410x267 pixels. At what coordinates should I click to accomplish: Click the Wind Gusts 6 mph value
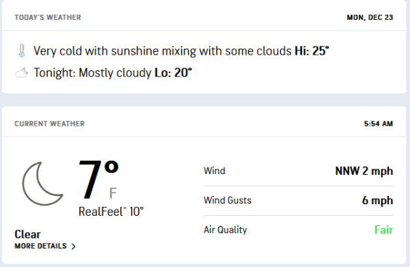tap(378, 201)
